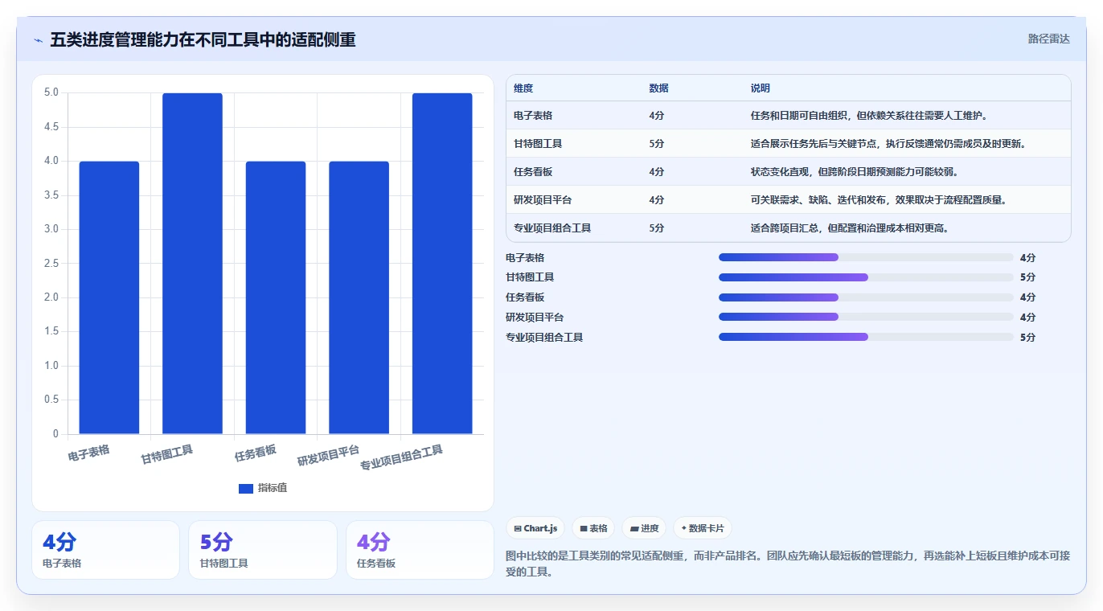Click the 研发项目平台 x-axis label under the chart
Screen dimensions: 1103x611
coord(328,456)
